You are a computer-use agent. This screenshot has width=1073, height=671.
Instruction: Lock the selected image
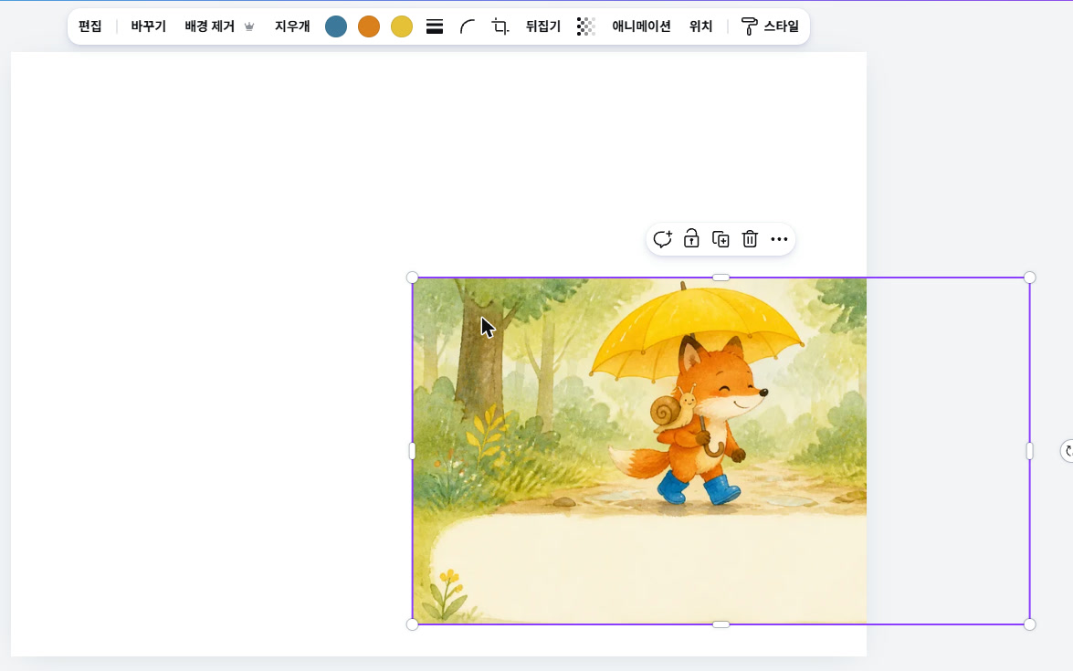point(691,238)
